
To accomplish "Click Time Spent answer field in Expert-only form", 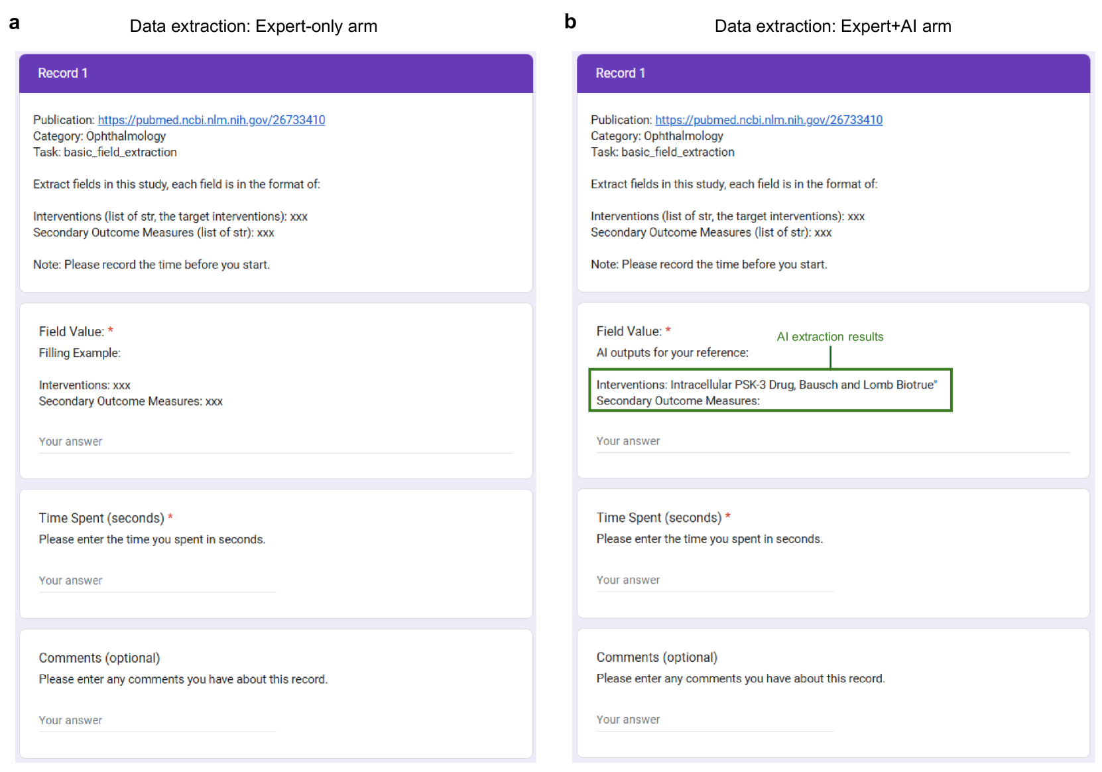I will pos(156,581).
